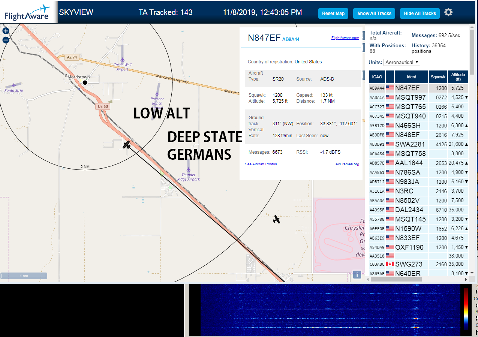478x337 pixels.
Task: Open settings gear icon
Action: [x=448, y=12]
